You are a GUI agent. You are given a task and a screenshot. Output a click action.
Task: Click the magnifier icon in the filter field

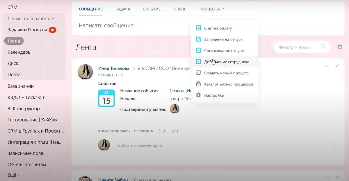pyautogui.click(x=323, y=46)
